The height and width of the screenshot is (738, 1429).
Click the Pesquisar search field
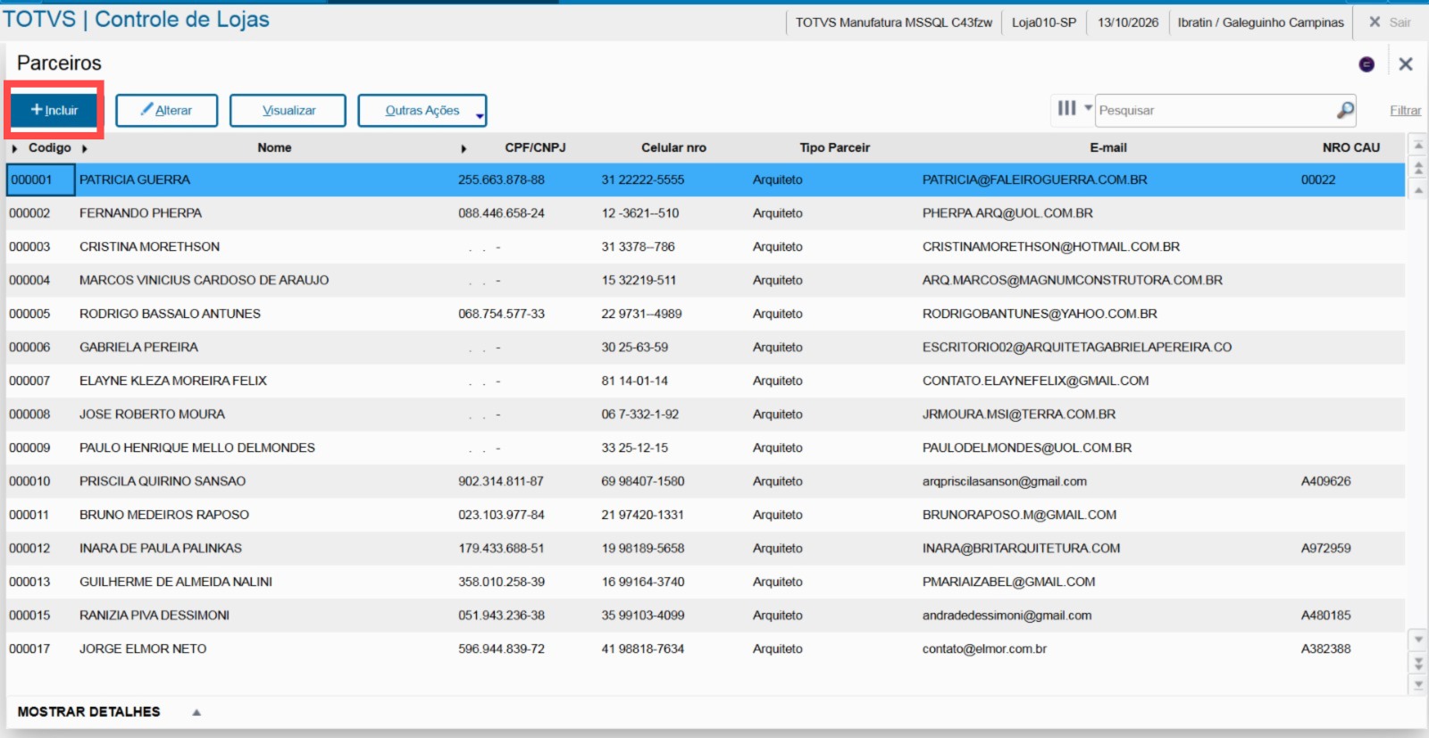point(1215,110)
